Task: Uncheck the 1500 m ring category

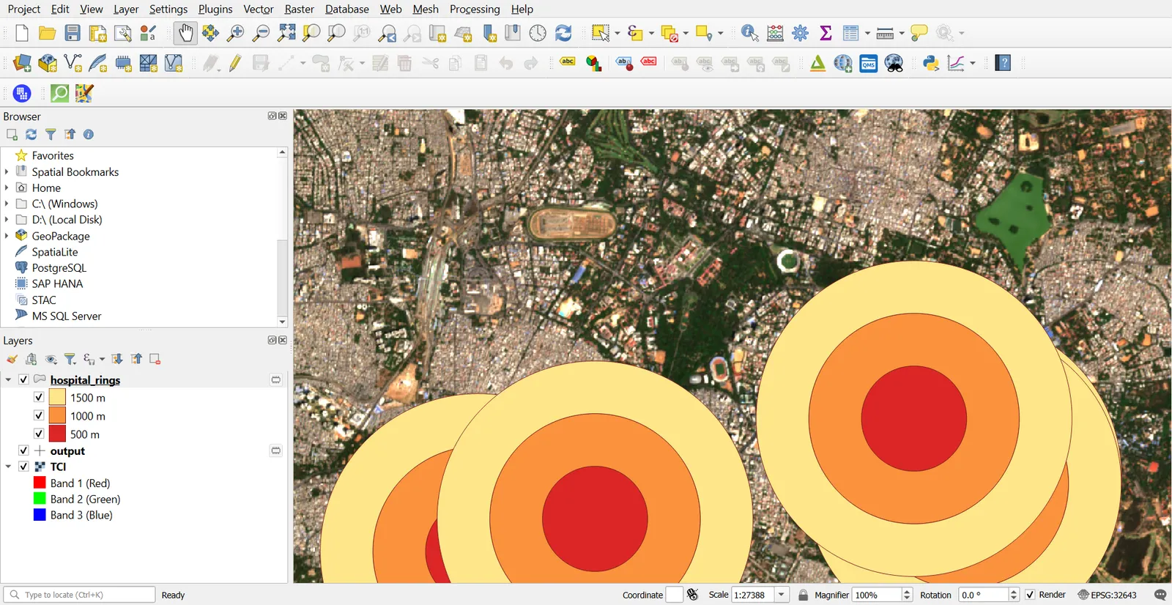Action: click(x=39, y=397)
